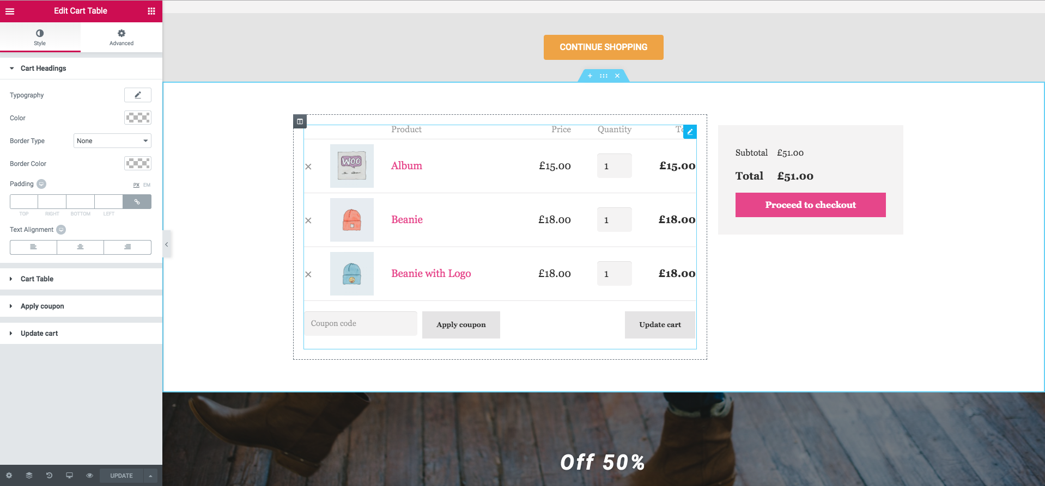
Task: Open save options arrow
Action: click(150, 476)
